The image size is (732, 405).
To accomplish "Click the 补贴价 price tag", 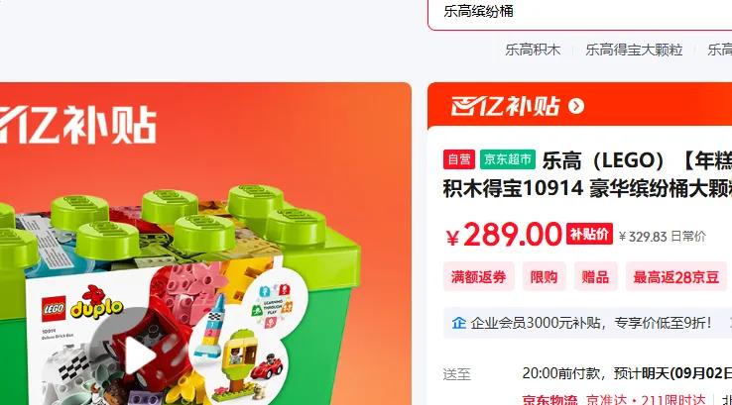I will [x=589, y=234].
